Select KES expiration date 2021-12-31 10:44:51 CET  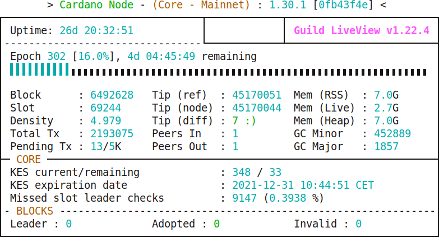click(x=303, y=185)
